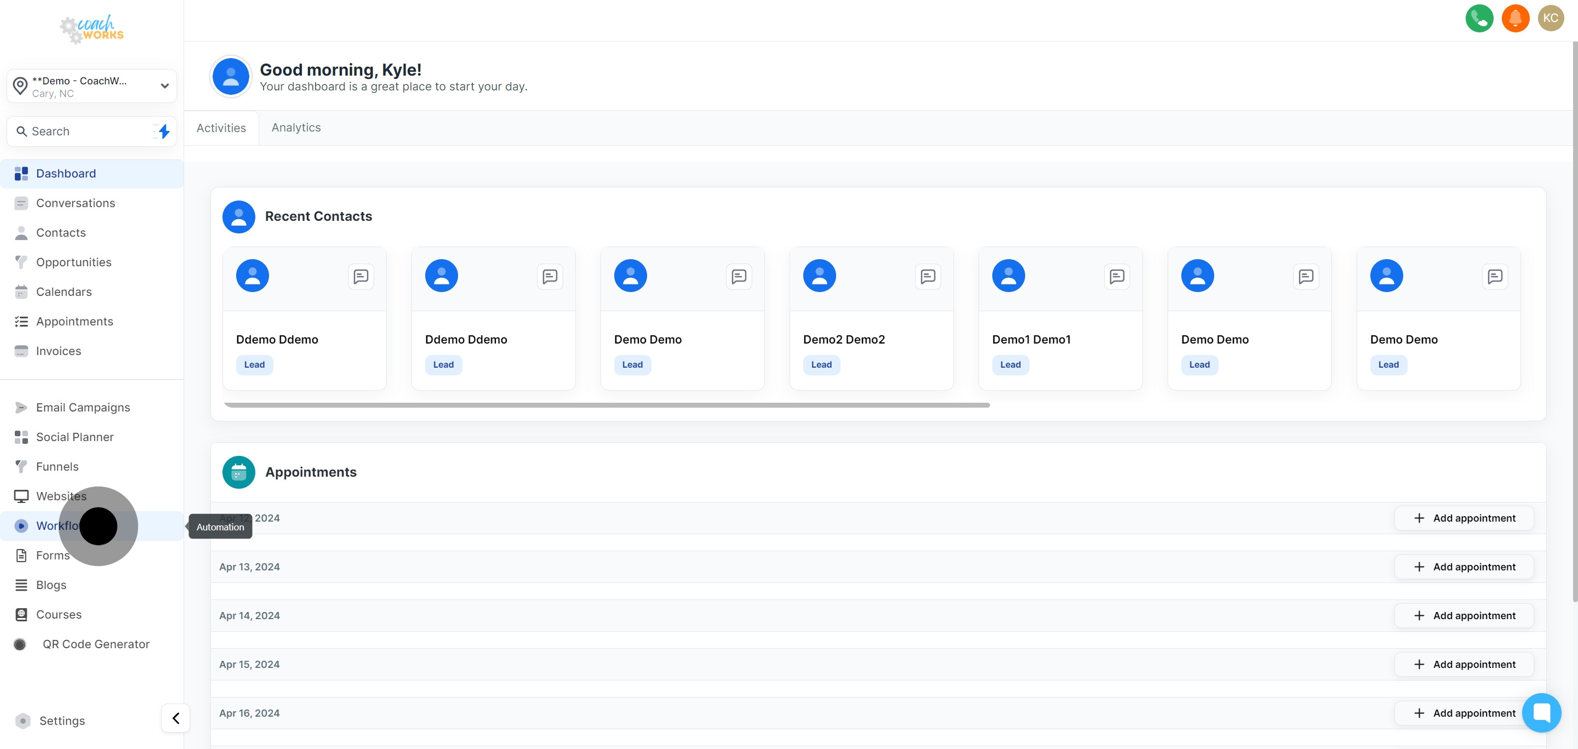Open the QR Code Generator sidebar item
Screen dimensions: 1578x749
pyautogui.click(x=95, y=644)
